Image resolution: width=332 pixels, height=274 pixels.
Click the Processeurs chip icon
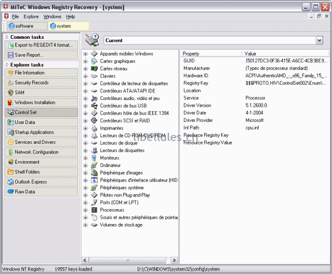(94, 210)
